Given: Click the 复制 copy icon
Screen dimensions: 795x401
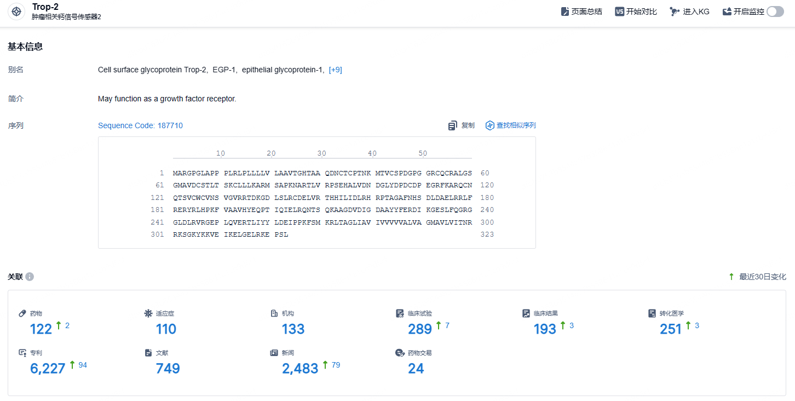Looking at the screenshot, I should [x=452, y=125].
